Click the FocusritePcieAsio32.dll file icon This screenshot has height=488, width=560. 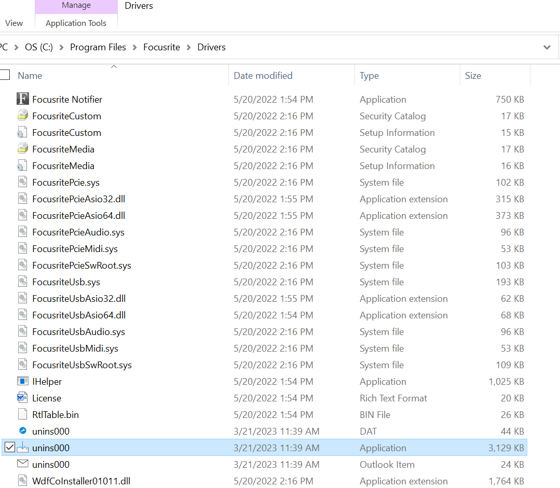pos(22,199)
